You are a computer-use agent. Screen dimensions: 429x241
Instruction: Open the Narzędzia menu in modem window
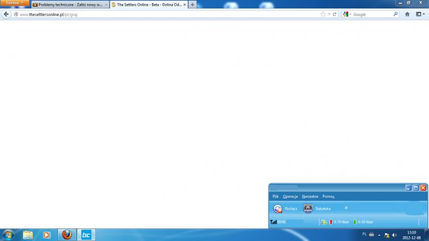[310, 196]
